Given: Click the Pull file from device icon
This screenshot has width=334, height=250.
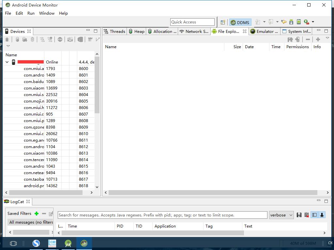Looking at the screenshot, I should (x=290, y=39).
